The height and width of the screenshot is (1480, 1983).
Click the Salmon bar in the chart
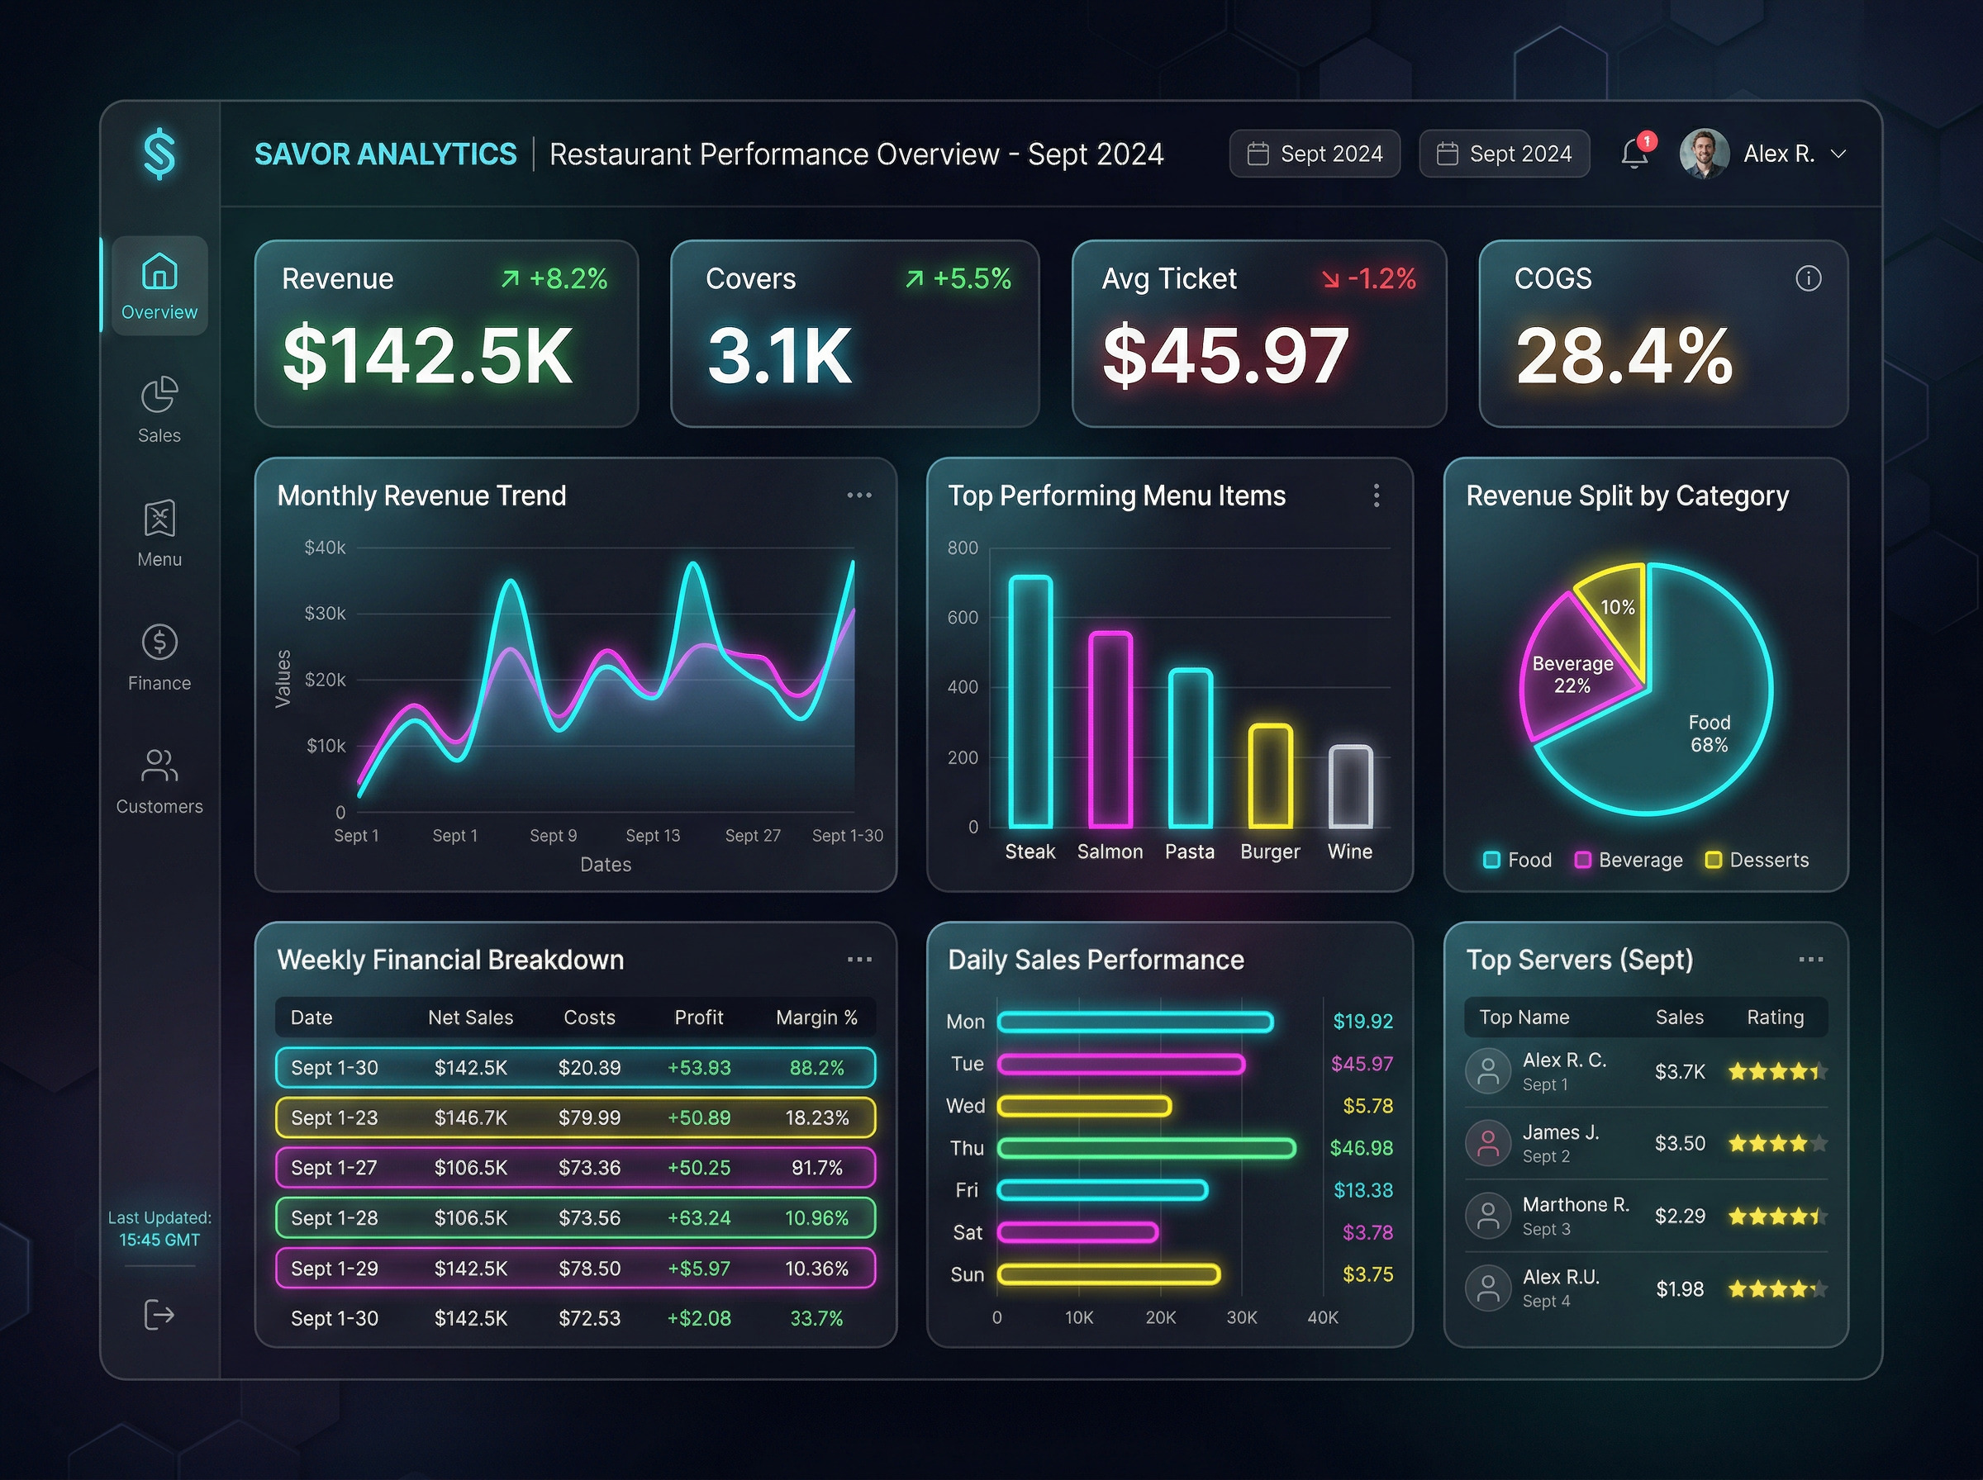coord(1110,729)
